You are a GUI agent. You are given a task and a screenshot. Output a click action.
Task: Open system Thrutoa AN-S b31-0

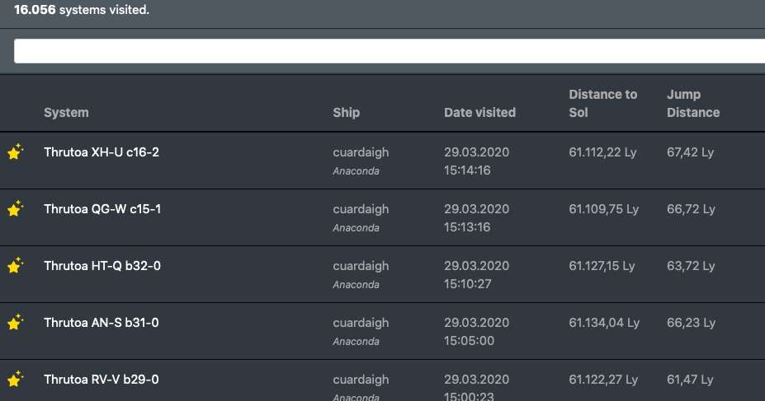tap(102, 323)
